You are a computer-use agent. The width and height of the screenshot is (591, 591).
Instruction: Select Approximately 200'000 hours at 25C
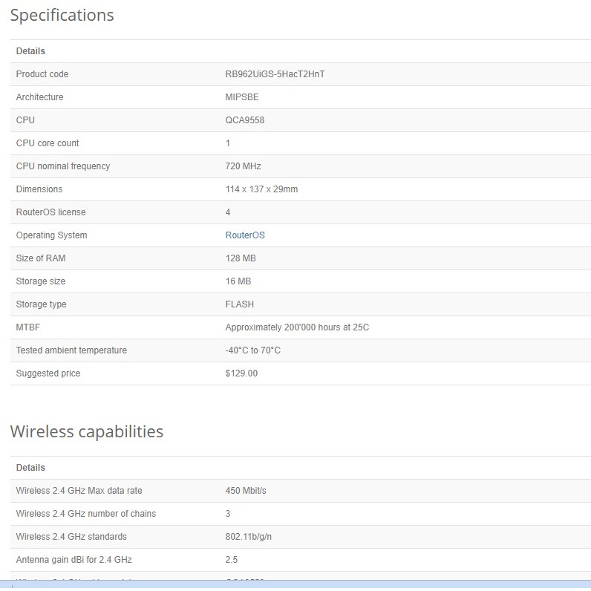(297, 327)
